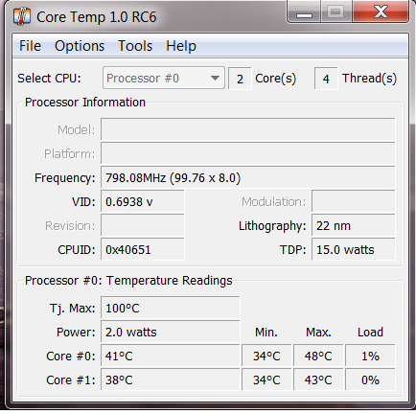The image size is (416, 414).
Task: Open the Help menu
Action: [x=181, y=46]
